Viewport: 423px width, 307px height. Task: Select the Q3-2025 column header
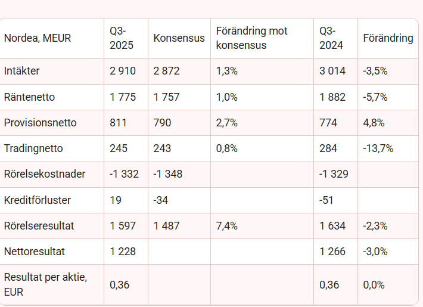click(122, 38)
